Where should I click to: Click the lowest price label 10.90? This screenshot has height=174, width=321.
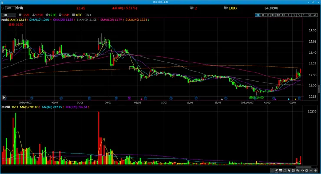click(x=256, y=98)
